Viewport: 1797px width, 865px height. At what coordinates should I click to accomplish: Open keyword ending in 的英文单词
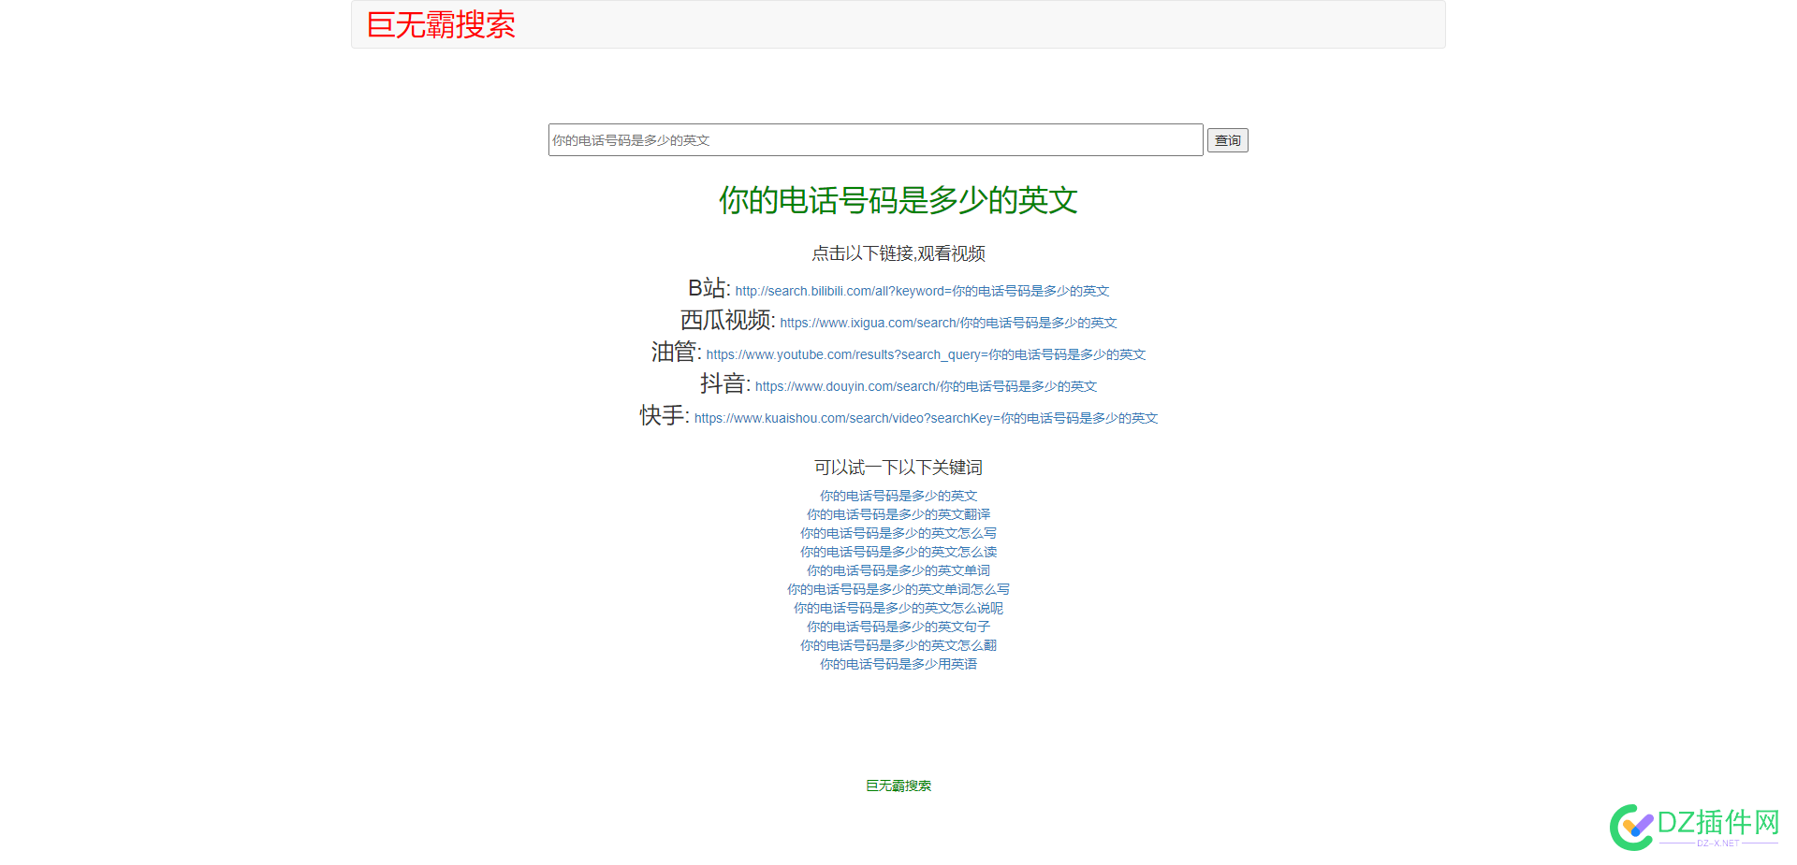(898, 570)
